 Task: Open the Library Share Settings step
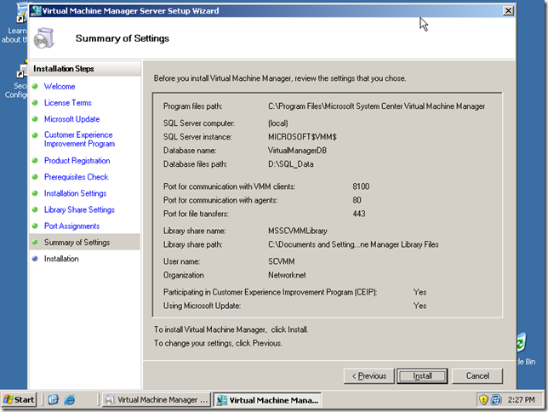79,210
